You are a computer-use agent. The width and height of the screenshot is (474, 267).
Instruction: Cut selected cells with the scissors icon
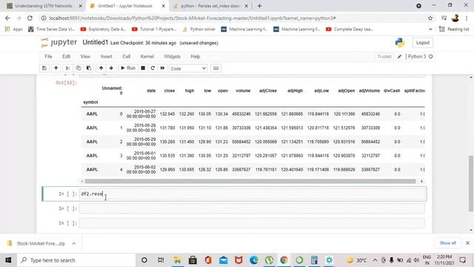(67, 68)
